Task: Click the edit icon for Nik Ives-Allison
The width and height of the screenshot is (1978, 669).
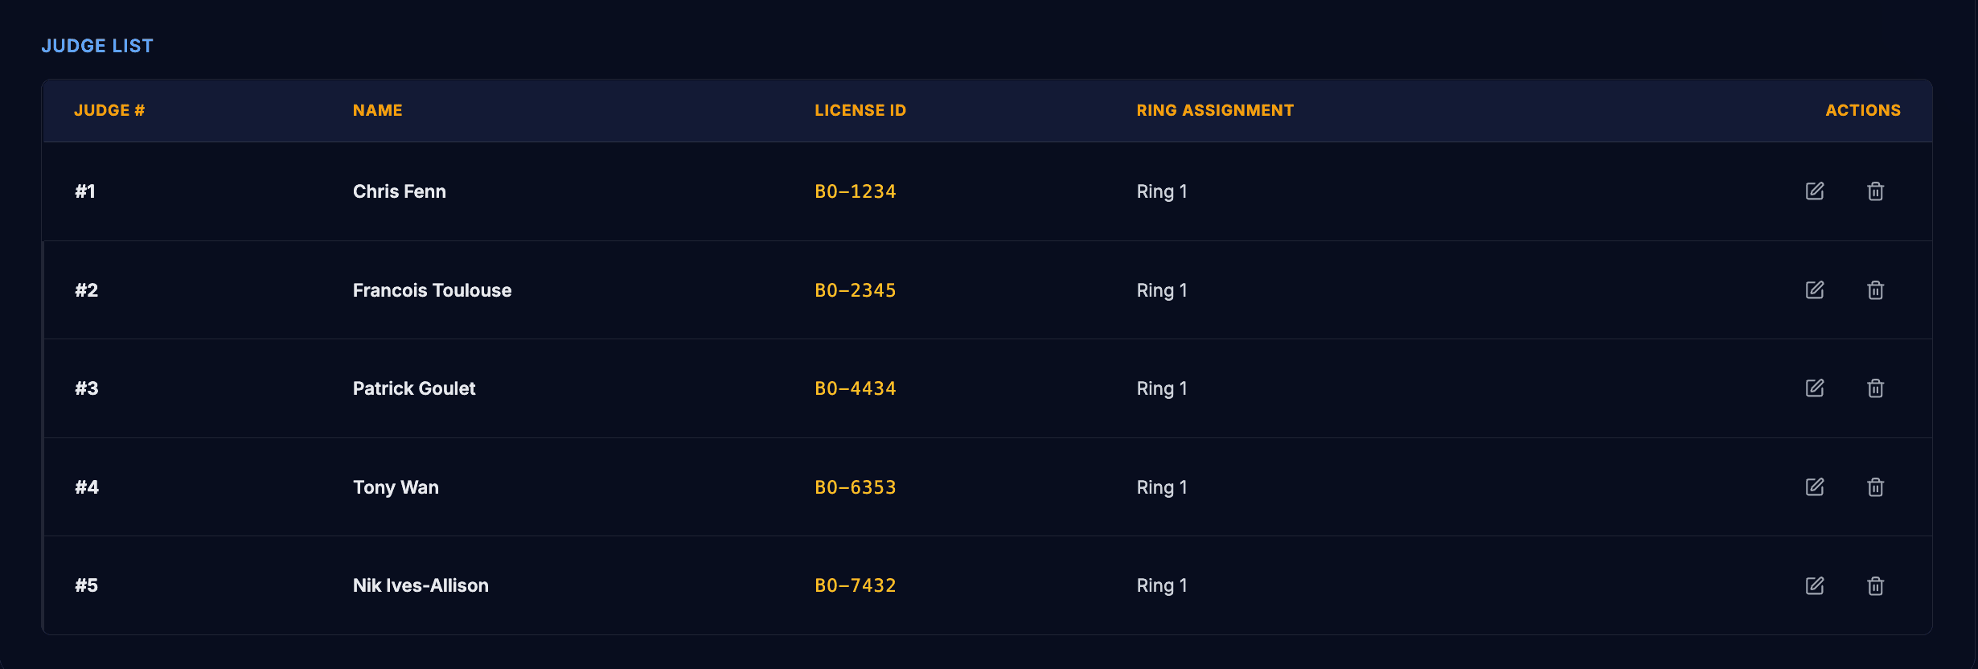Action: 1816,586
